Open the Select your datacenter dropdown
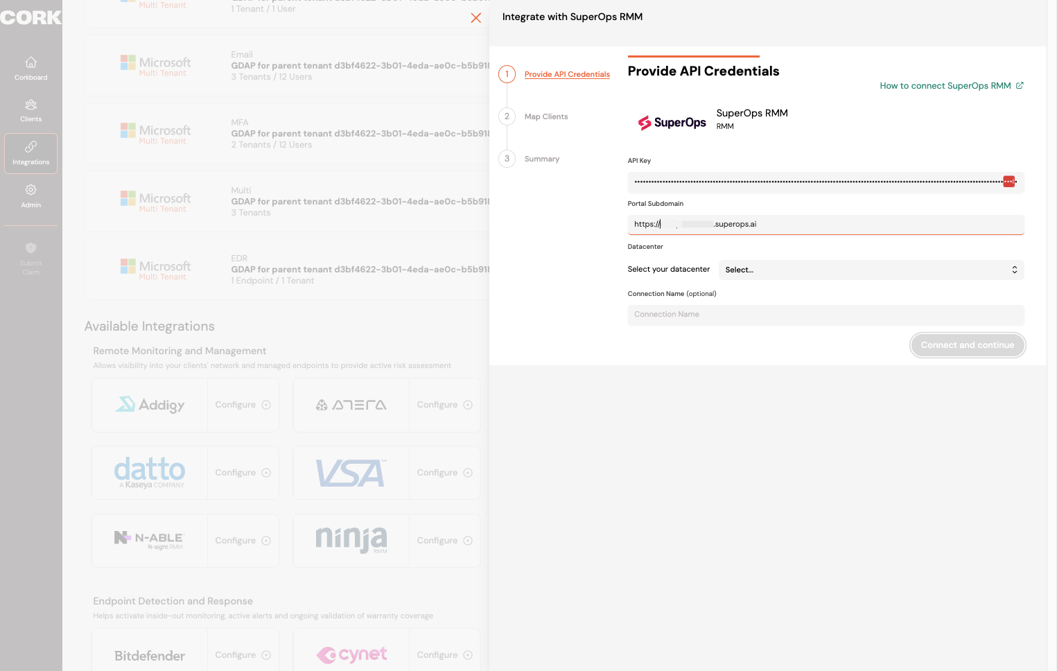1057x671 pixels. coord(871,270)
